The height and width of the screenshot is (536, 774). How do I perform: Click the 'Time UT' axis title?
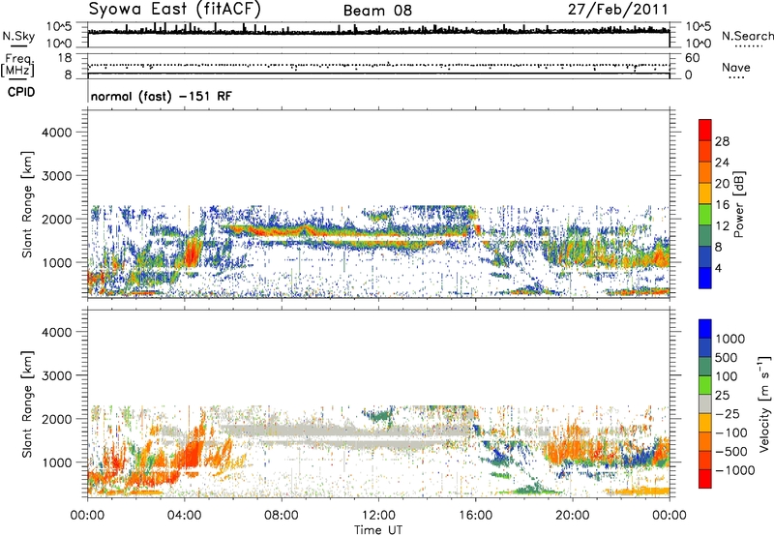pos(378,529)
